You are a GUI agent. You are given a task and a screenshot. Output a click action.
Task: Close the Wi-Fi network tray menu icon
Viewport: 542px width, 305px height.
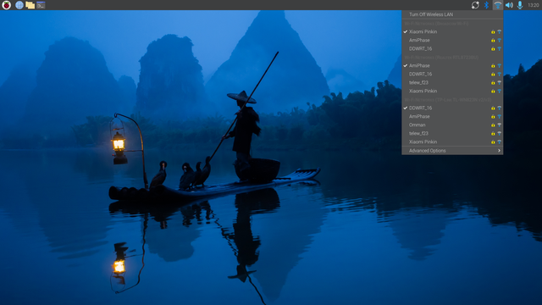[497, 5]
